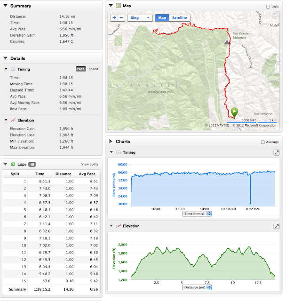286x301 pixels.
Task: Click the map zoom in plus button
Action: click(x=114, y=18)
